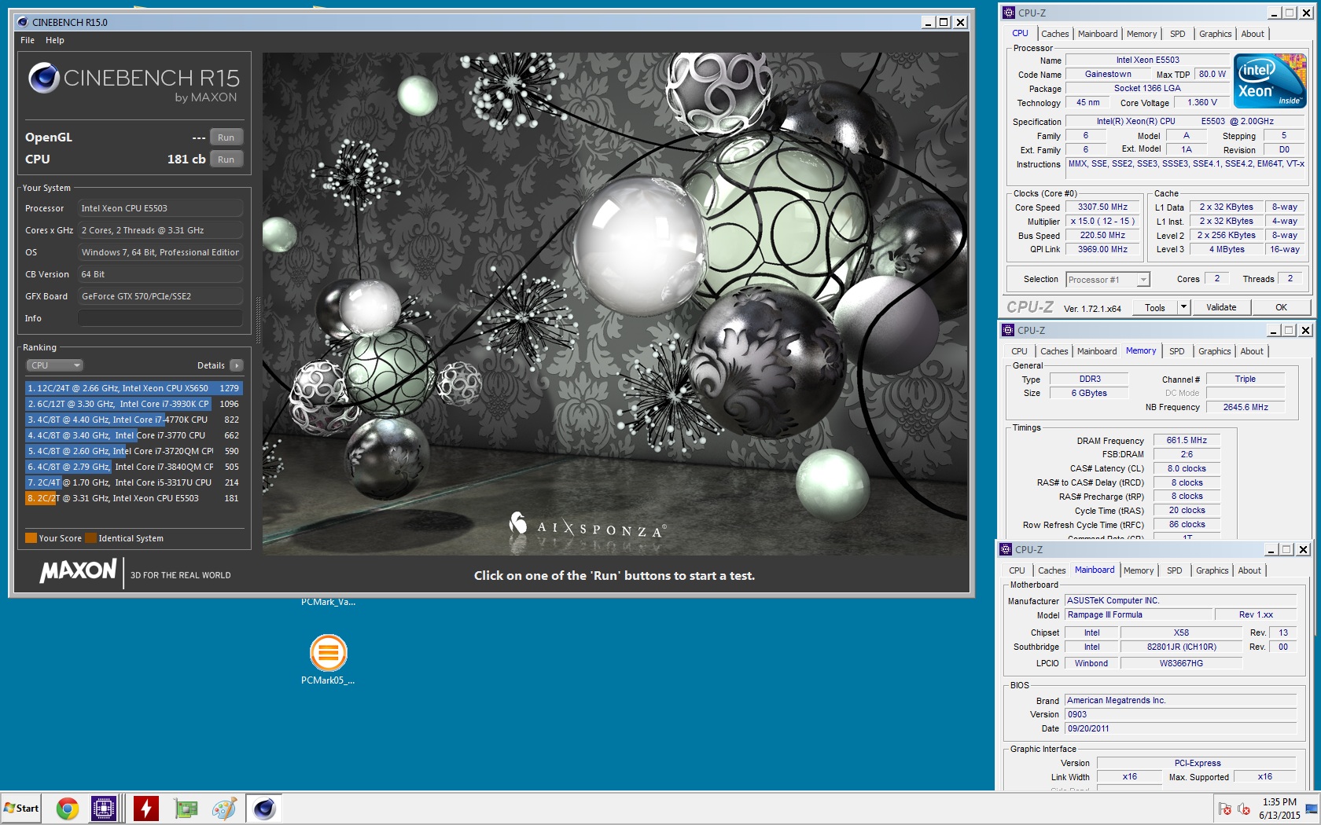The image size is (1321, 825).
Task: Open the CPU-Z taskbar icon
Action: pyautogui.click(x=104, y=808)
